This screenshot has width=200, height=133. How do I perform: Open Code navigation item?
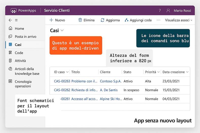click(x=25, y=53)
